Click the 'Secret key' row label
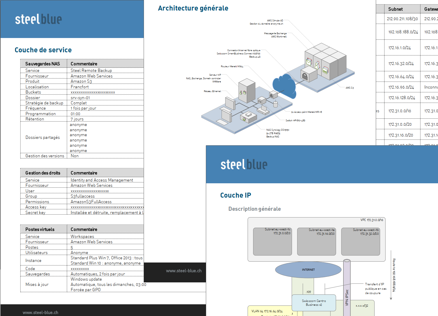 coord(35,213)
